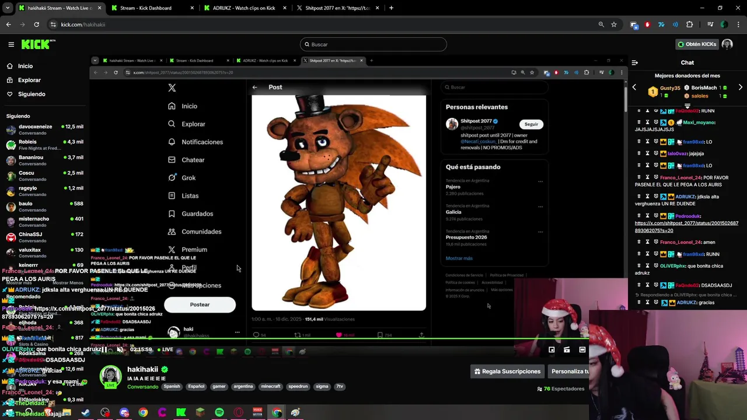747x420 pixels.
Task: Show next top donors in chat
Action: (x=741, y=87)
